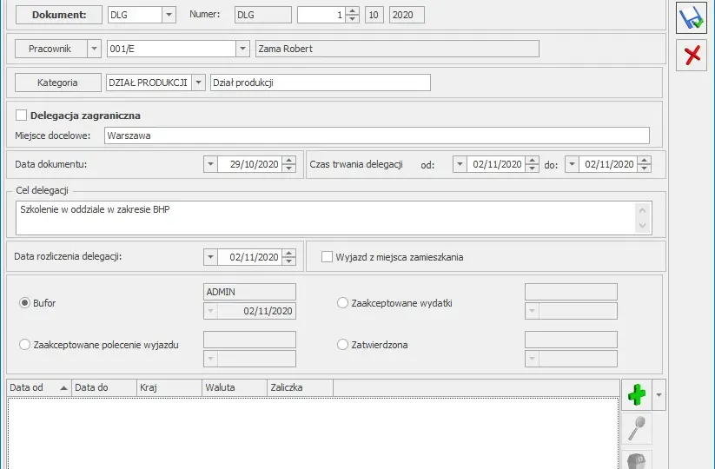Click the Pracownik button

(50, 49)
